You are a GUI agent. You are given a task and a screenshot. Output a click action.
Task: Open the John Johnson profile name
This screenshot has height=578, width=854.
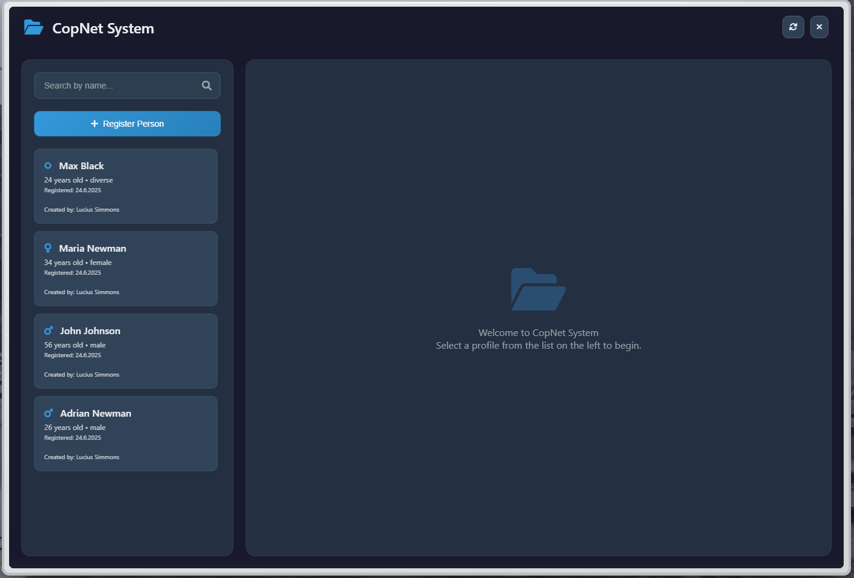[x=90, y=331]
